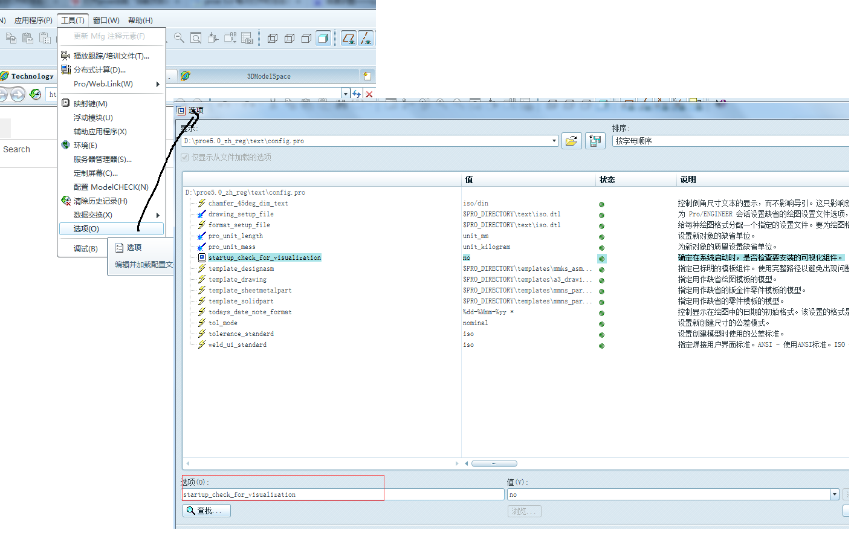Click wand icon beside pro_unit_mass
The height and width of the screenshot is (533, 851).
[202, 247]
